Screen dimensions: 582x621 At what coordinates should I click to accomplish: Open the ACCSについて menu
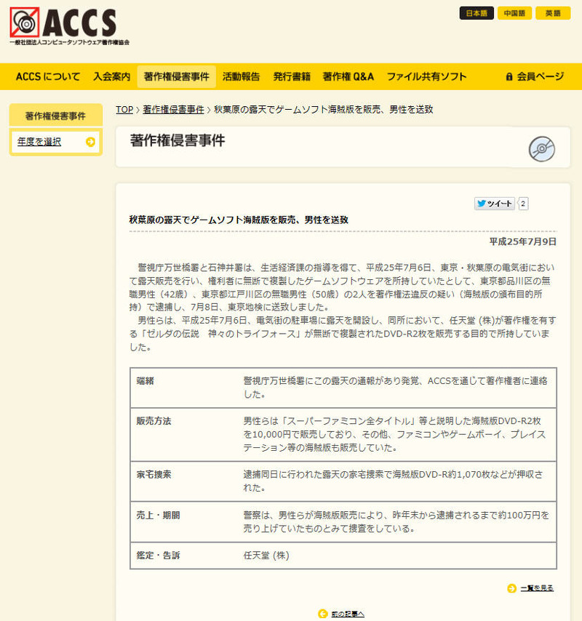[48, 76]
